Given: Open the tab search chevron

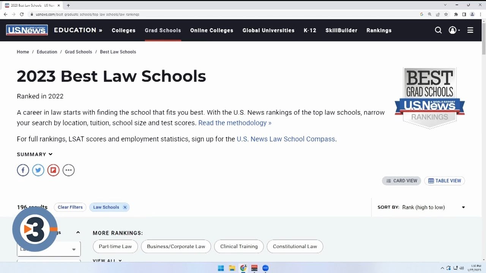Looking at the screenshot, I should [445, 5].
